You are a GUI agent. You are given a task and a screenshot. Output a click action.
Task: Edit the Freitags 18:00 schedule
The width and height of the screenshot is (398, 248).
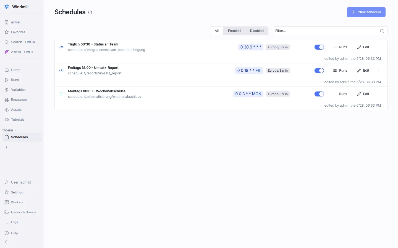(363, 71)
